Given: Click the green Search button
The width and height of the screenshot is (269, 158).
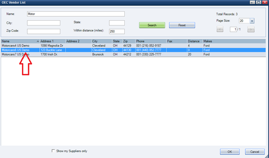Looking at the screenshot, I should click(152, 25).
